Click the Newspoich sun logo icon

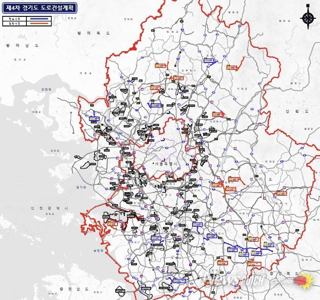click(x=304, y=280)
